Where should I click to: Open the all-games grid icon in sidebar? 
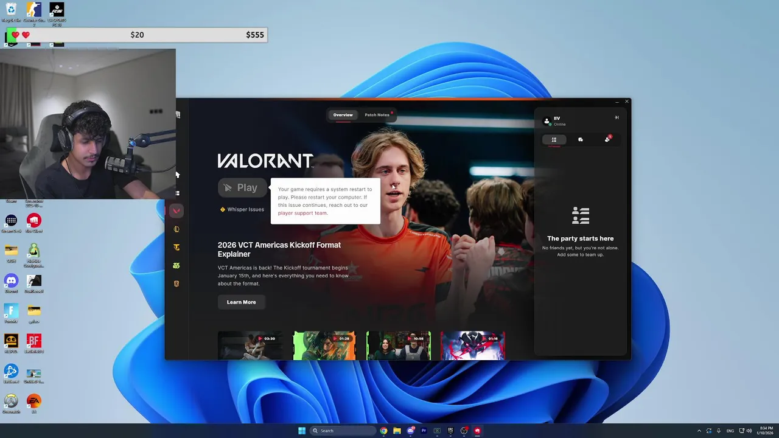[178, 193]
